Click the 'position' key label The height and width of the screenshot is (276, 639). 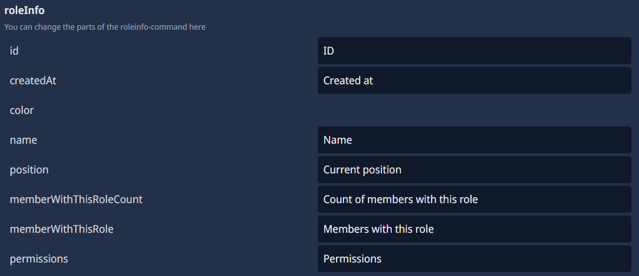(x=29, y=170)
